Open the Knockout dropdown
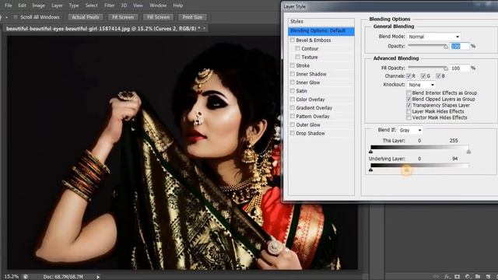 click(421, 85)
